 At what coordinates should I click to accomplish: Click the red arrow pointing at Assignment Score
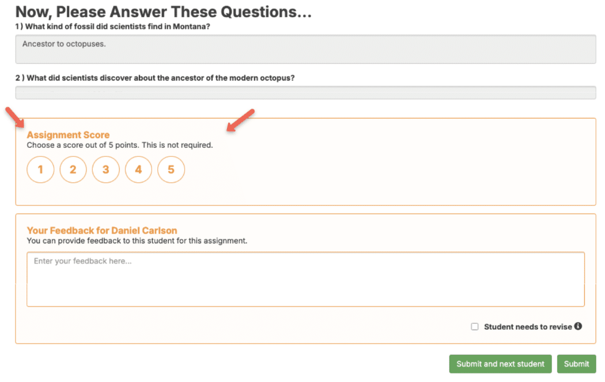pyautogui.click(x=15, y=117)
